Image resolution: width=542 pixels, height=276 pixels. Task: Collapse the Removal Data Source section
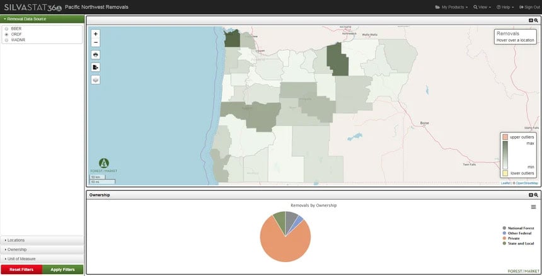click(42, 19)
